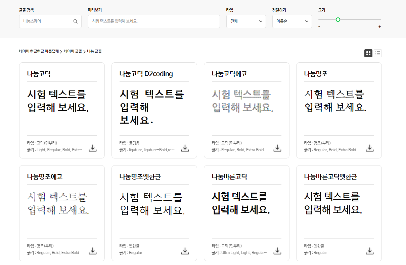Image resolution: width=406 pixels, height=265 pixels.
Task: Open the 나눔고딕 D2coding font title
Action: tap(146, 74)
